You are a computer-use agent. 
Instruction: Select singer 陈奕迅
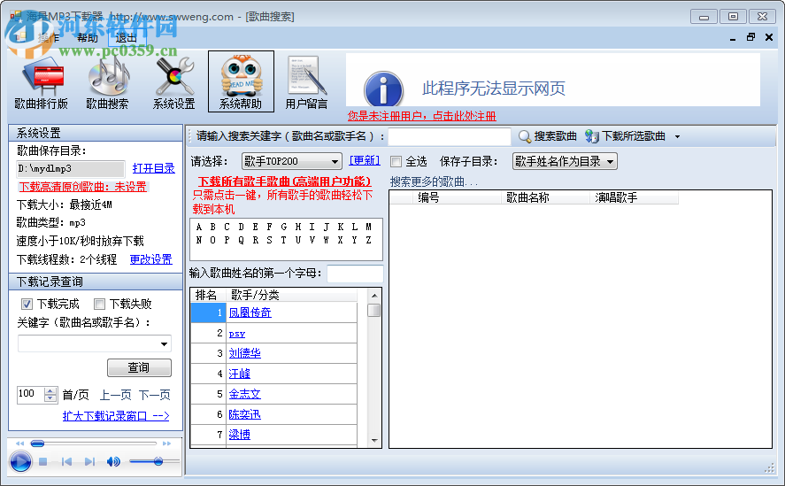pos(245,414)
